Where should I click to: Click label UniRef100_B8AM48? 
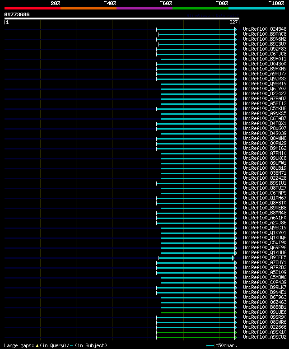coord(265,213)
